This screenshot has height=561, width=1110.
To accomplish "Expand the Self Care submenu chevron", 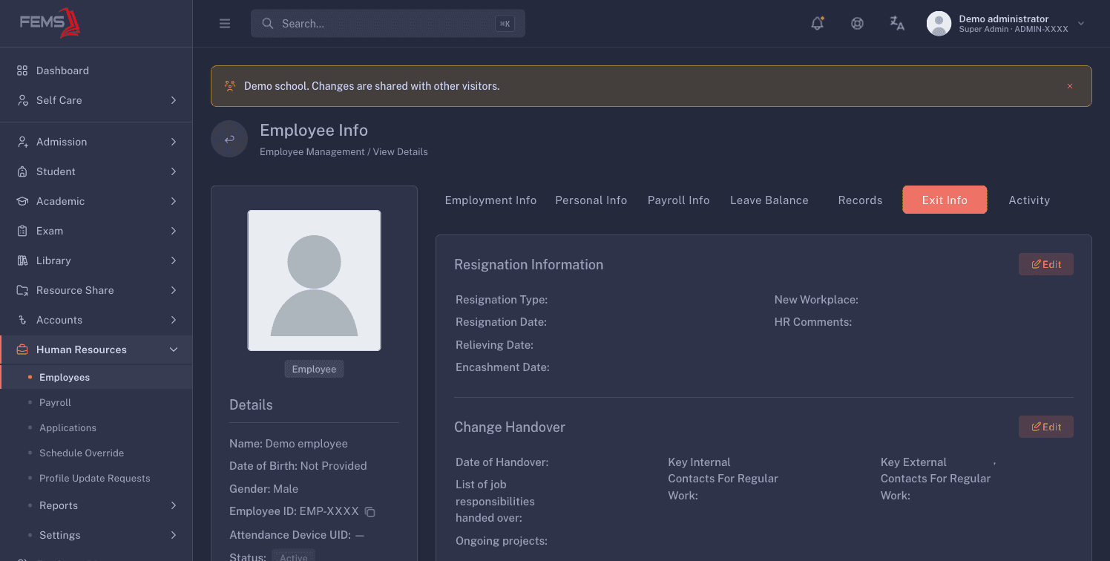I will pyautogui.click(x=174, y=100).
